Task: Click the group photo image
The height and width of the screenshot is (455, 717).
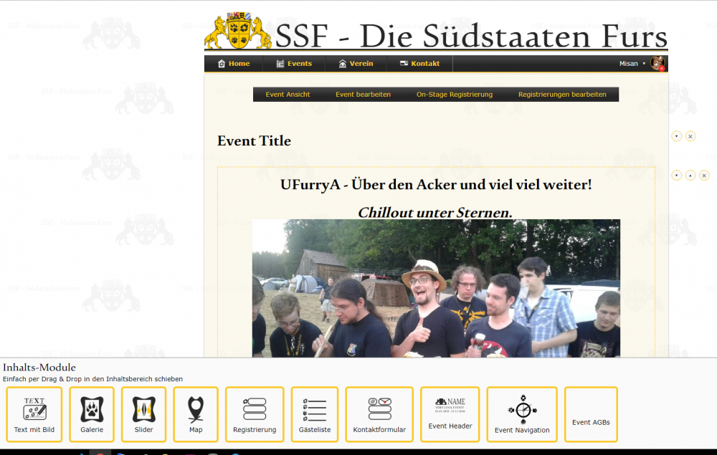Action: click(x=436, y=288)
